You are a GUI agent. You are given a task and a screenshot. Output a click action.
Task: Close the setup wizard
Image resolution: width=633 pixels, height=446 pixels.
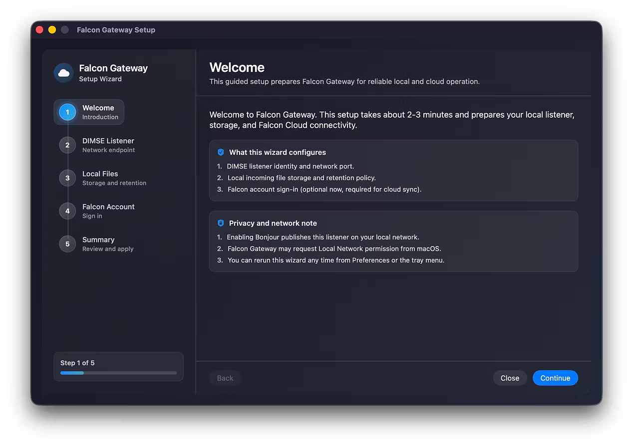(x=510, y=378)
